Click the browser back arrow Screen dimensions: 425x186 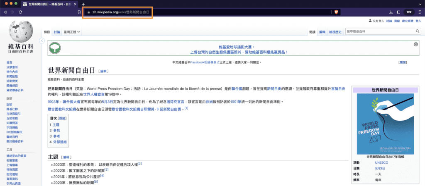tap(5, 12)
